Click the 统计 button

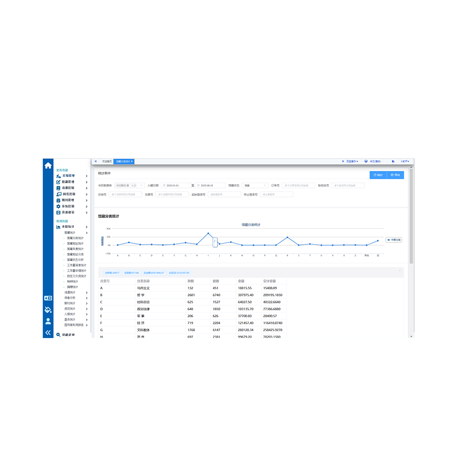tap(378, 175)
